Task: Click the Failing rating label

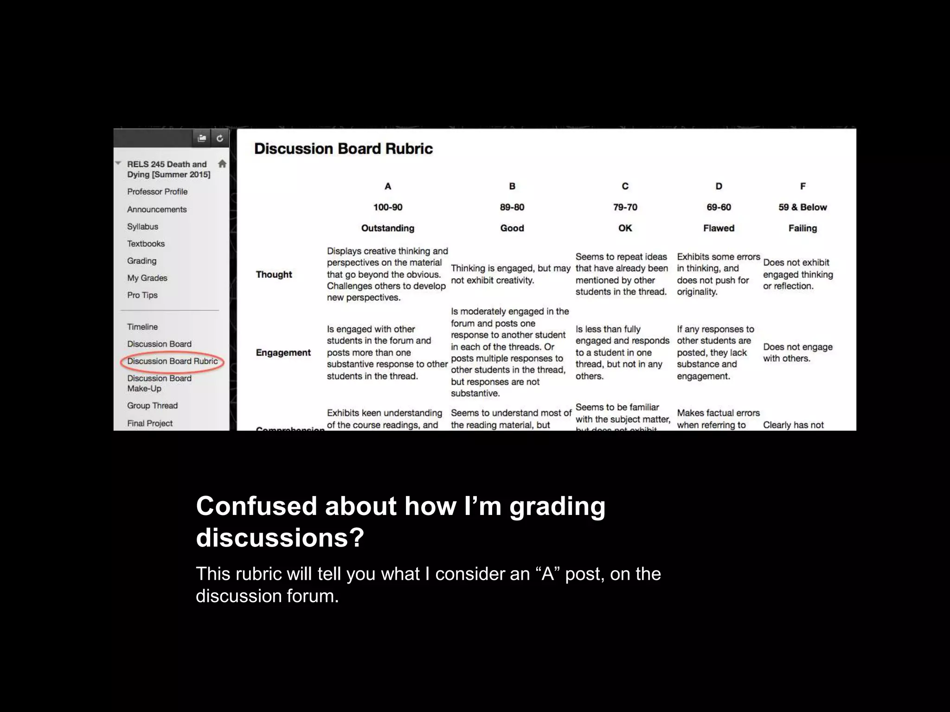Action: pyautogui.click(x=802, y=228)
